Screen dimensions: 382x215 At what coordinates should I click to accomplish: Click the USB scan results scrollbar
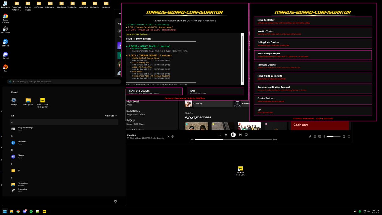[x=242, y=59]
